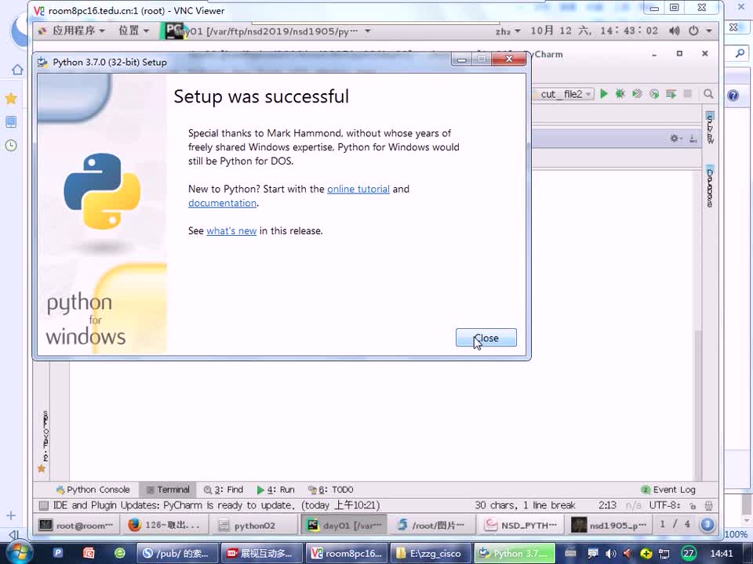
Task: Open the online tutorial link
Action: [358, 189]
